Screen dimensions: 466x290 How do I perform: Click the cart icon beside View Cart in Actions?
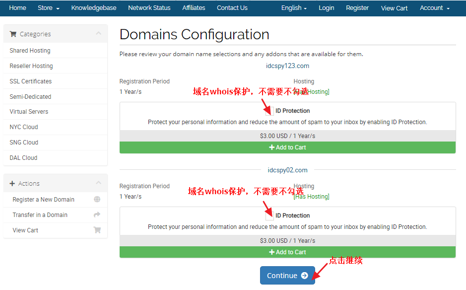(97, 230)
